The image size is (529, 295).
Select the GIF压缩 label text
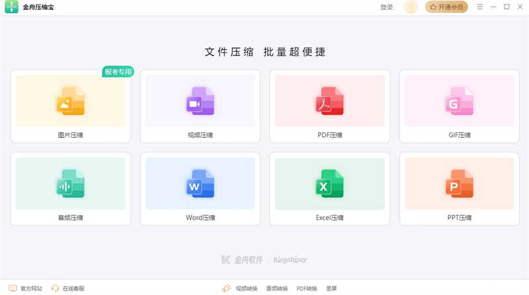coord(459,135)
